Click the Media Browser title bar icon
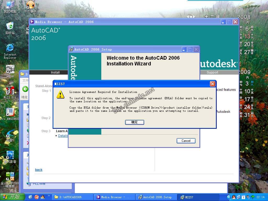Image resolution: width=268 pixels, height=201 pixels. point(32,22)
